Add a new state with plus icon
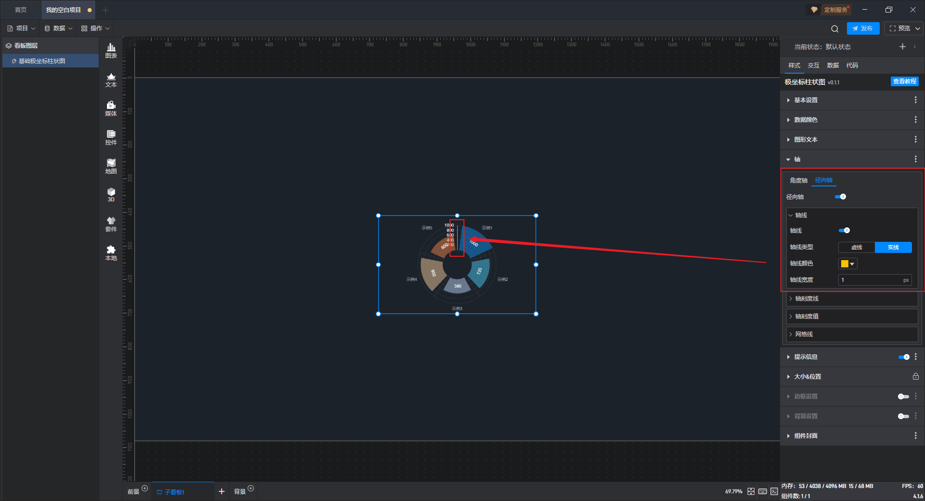Viewport: 925px width, 501px height. click(x=902, y=47)
